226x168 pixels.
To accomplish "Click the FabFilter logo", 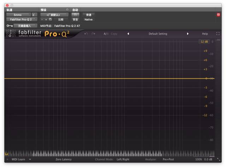I will [x=24, y=34].
